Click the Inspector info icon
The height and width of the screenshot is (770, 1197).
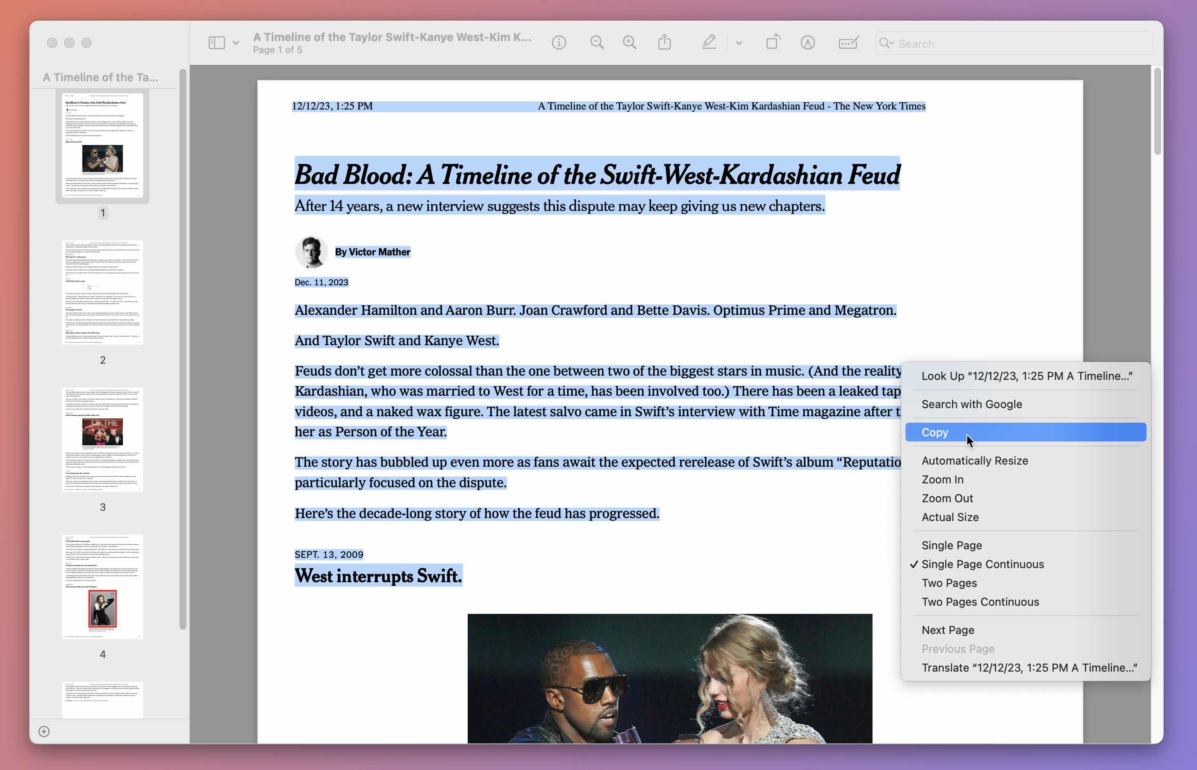pos(559,43)
